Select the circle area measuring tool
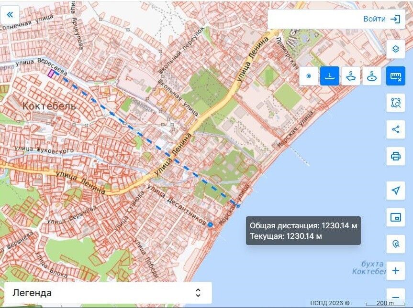Screen dimensions: 413x308 pyautogui.click(x=372, y=76)
